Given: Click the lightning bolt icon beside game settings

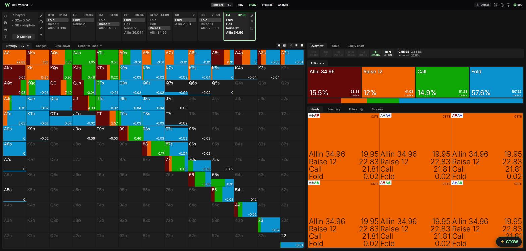Looking at the screenshot, I should pyautogui.click(x=41, y=34).
